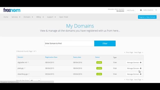This screenshot has height=90, width=160.
Task: Click the steambuy.ga domain name
Action: [x=22, y=74]
